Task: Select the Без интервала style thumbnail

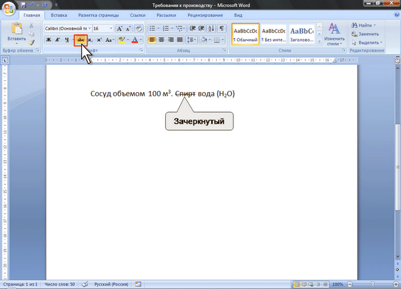Action: click(274, 34)
